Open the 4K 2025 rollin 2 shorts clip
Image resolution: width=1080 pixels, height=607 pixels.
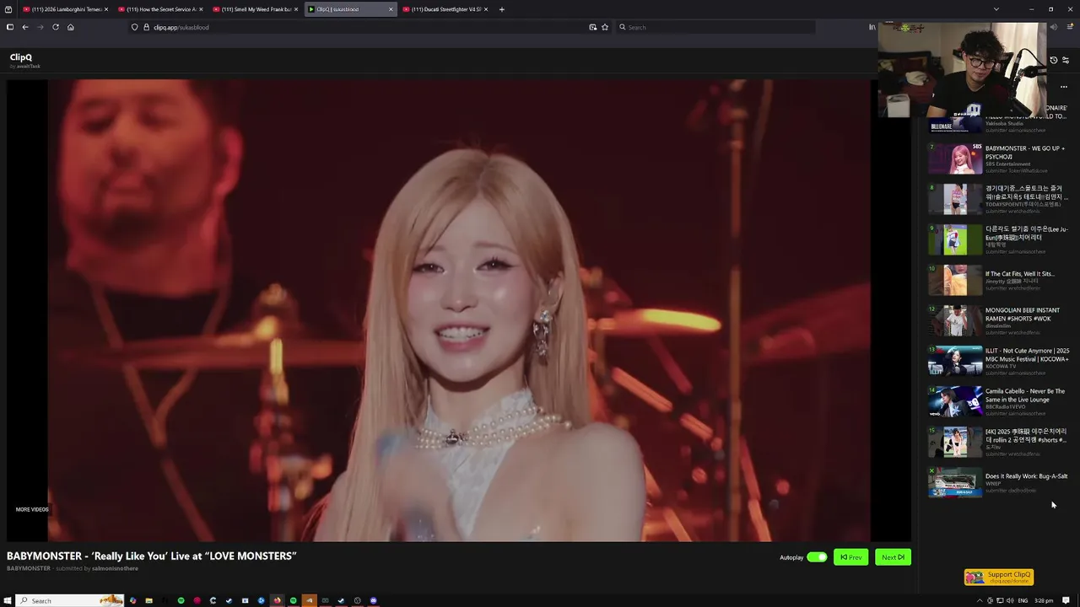999,442
